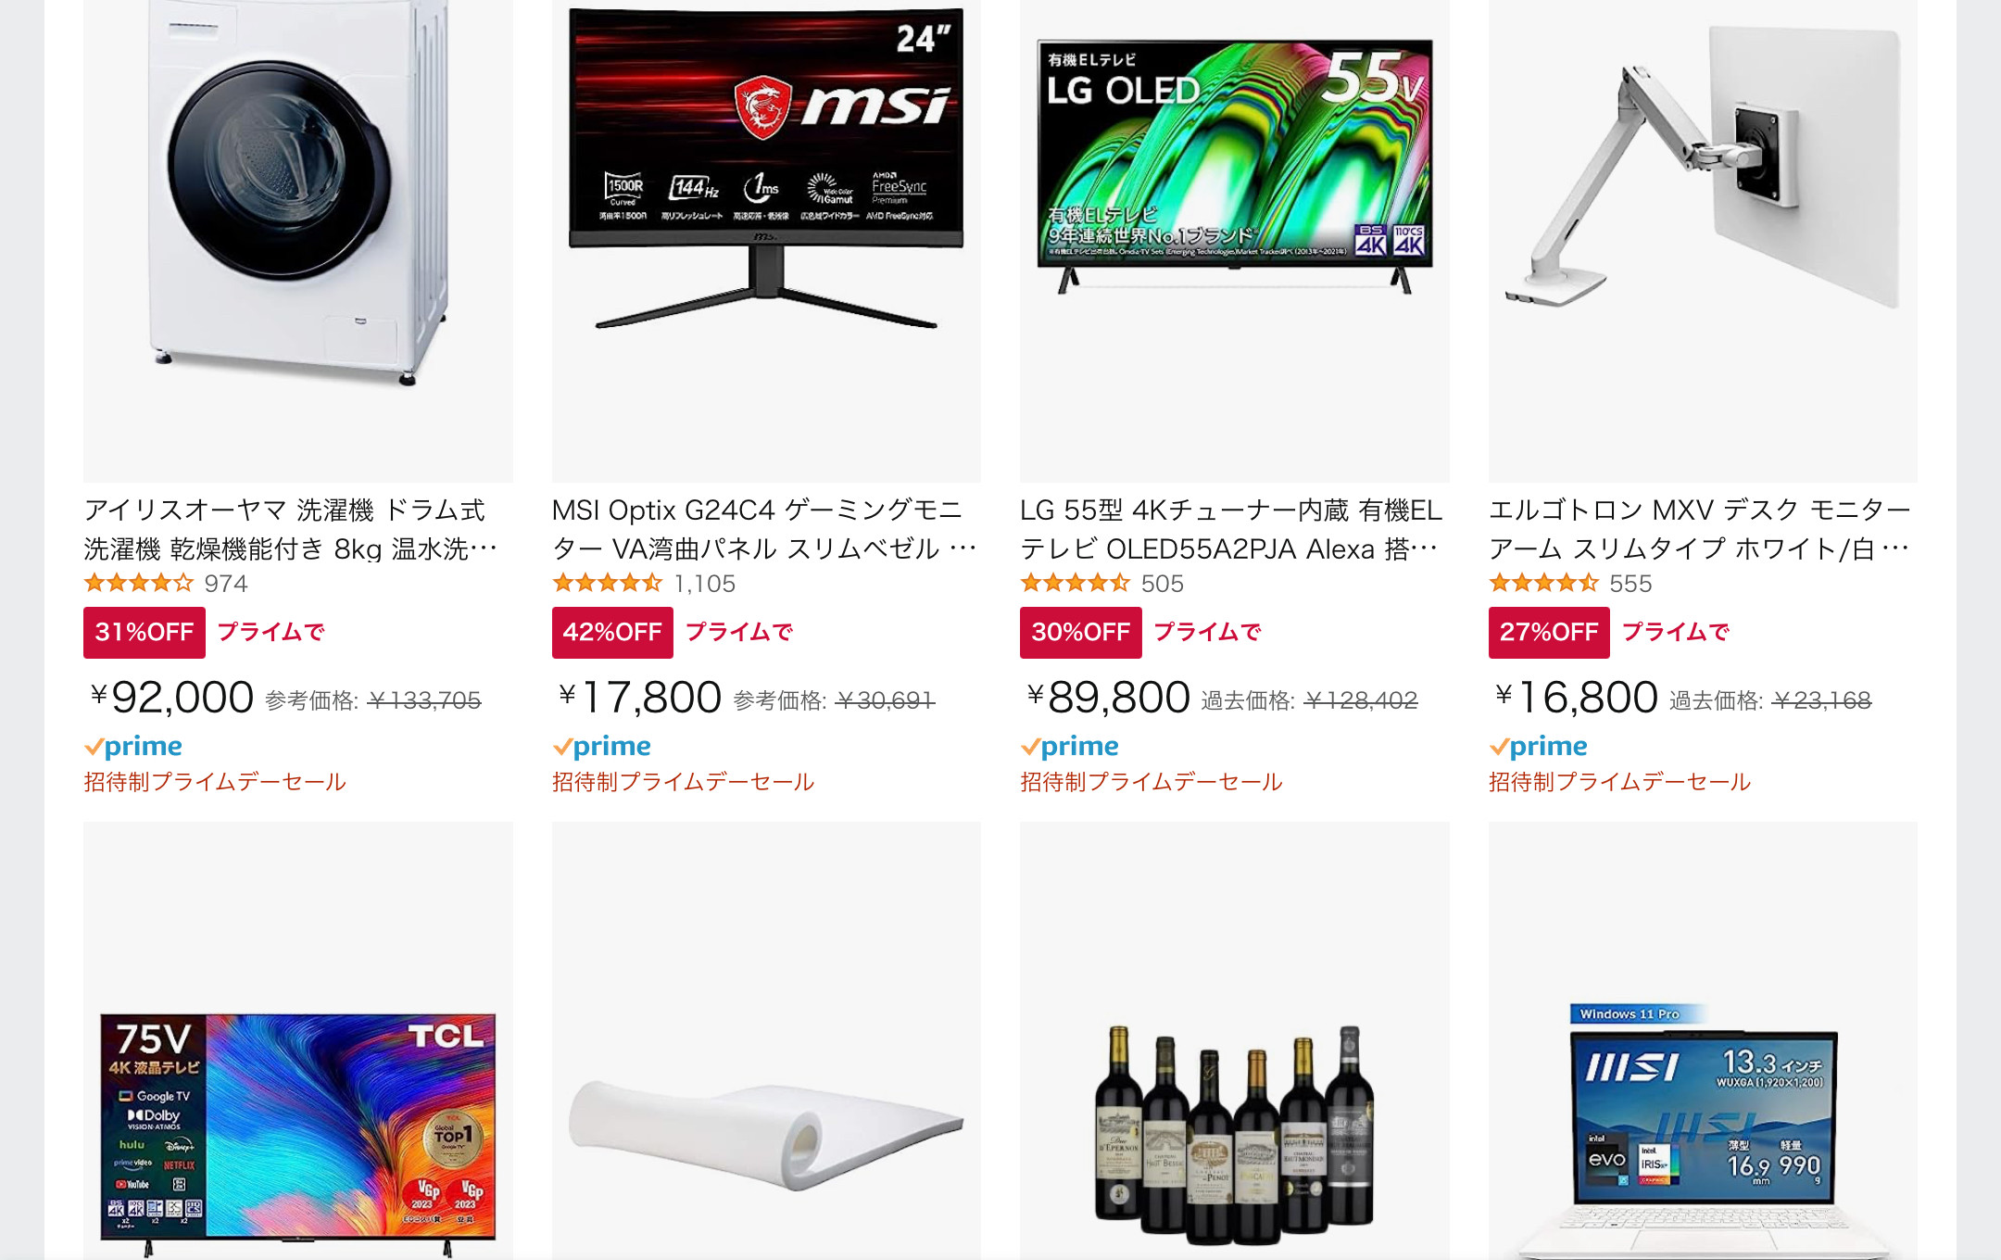Click the エルゴトロン MXV product title
Image resolution: width=2001 pixels, height=1260 pixels.
1700,530
